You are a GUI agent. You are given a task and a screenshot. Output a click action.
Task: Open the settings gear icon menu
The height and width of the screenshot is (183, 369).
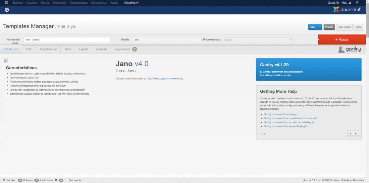pyautogui.click(x=357, y=3)
